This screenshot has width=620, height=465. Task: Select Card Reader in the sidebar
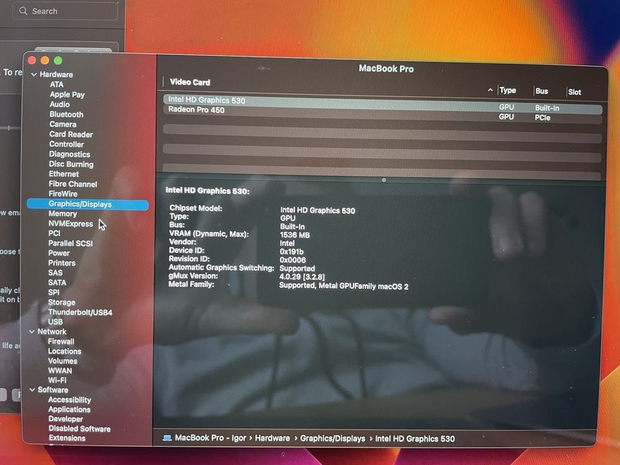point(71,134)
